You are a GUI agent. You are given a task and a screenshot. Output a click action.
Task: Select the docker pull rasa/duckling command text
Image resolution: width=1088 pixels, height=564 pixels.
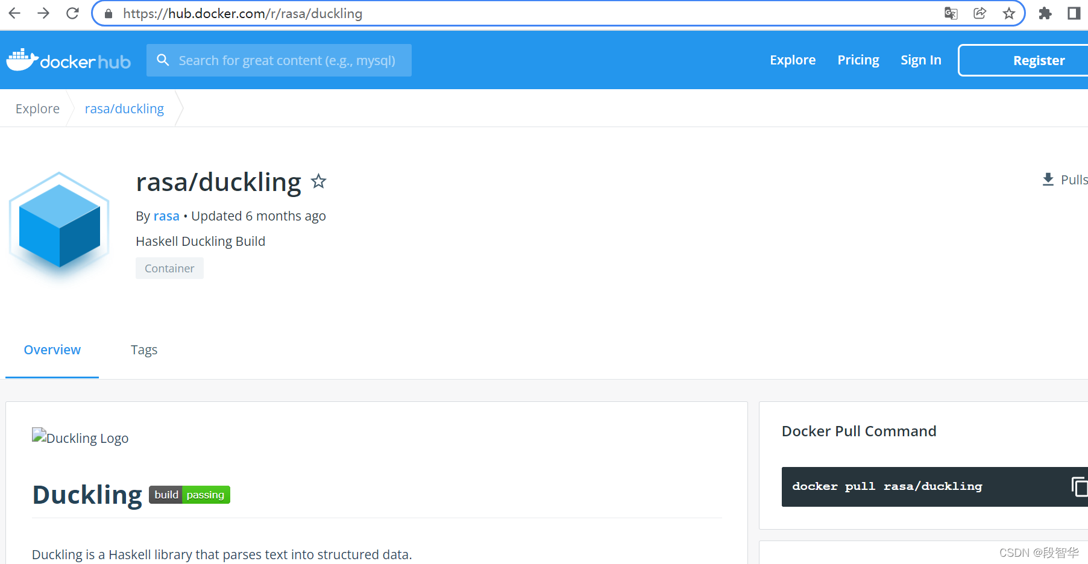(887, 486)
